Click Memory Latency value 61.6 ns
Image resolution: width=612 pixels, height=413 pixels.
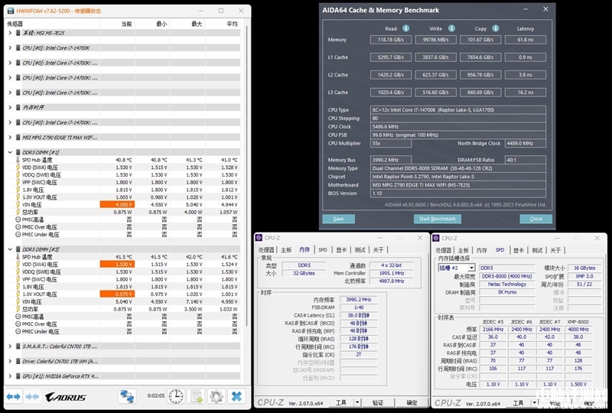(x=526, y=40)
